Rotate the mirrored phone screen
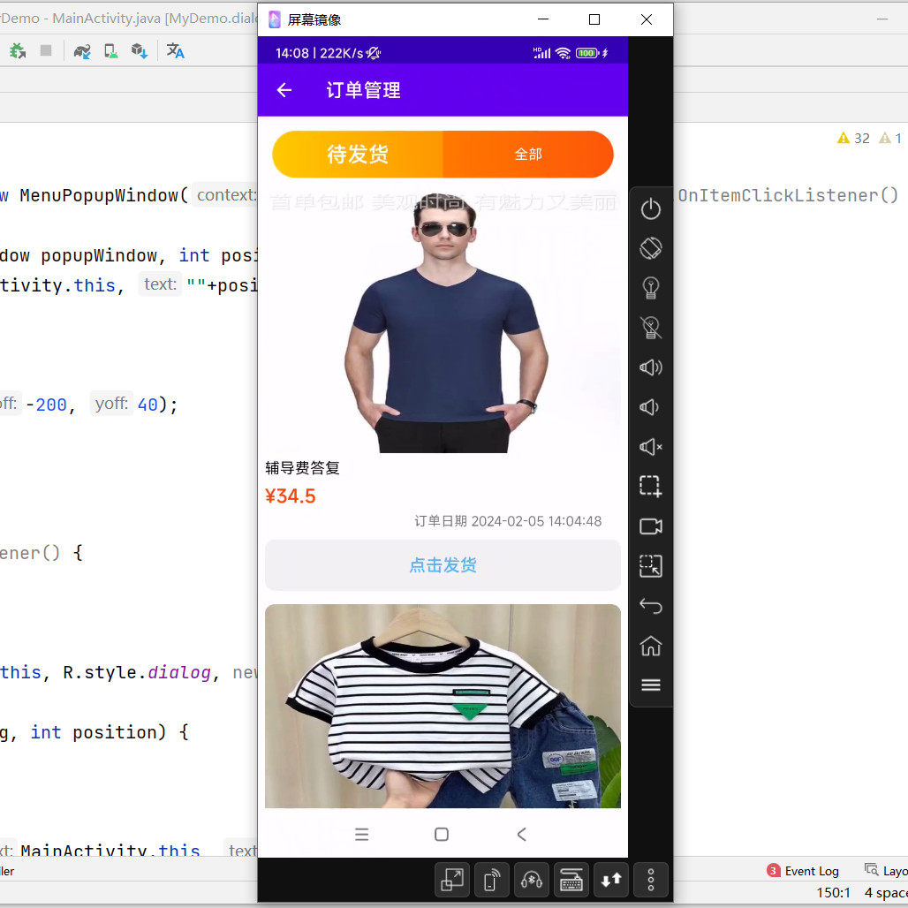This screenshot has height=908, width=908. [651, 249]
